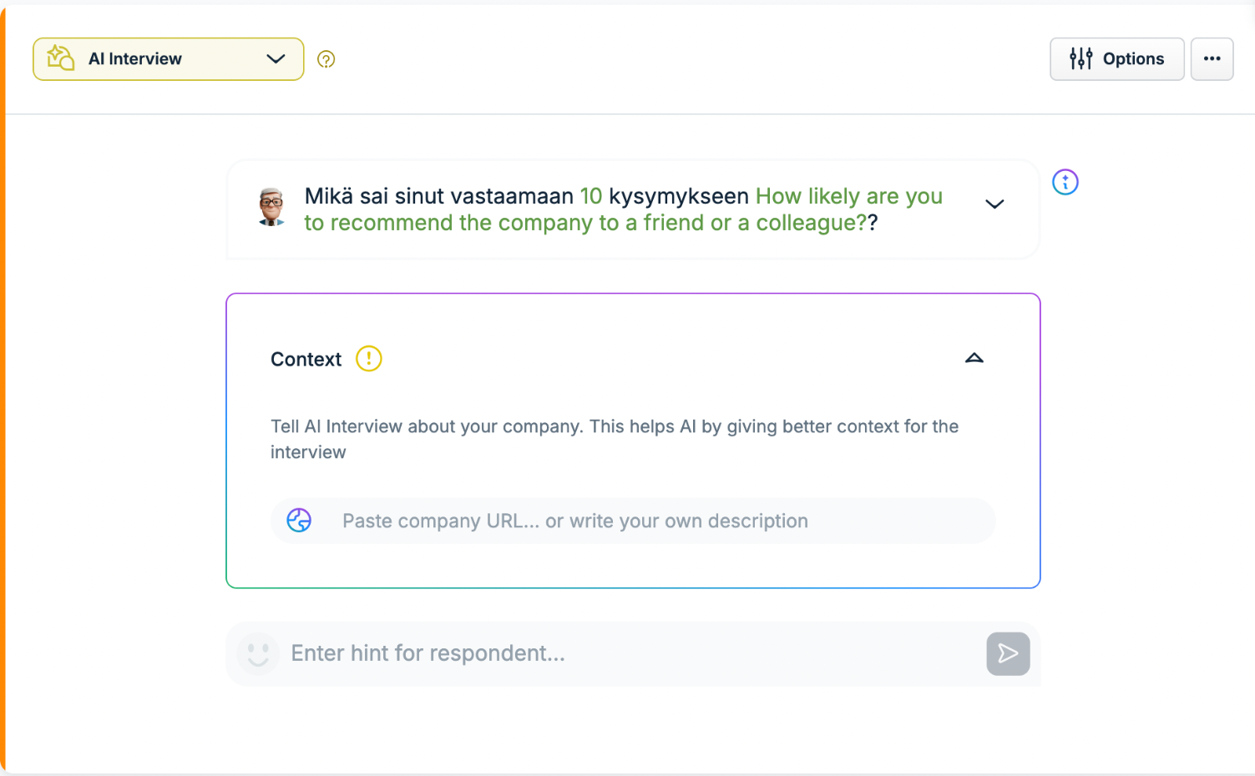
Task: Click the help question mark icon
Action: pyautogui.click(x=326, y=59)
